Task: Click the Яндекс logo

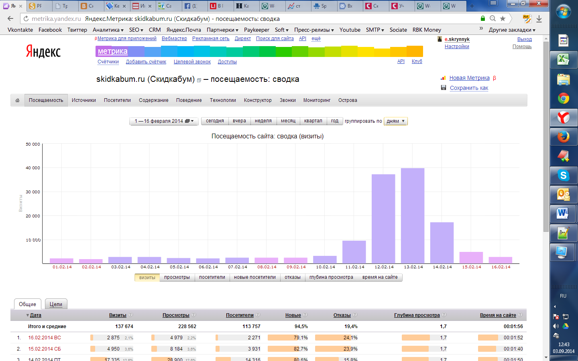Action: (x=43, y=51)
